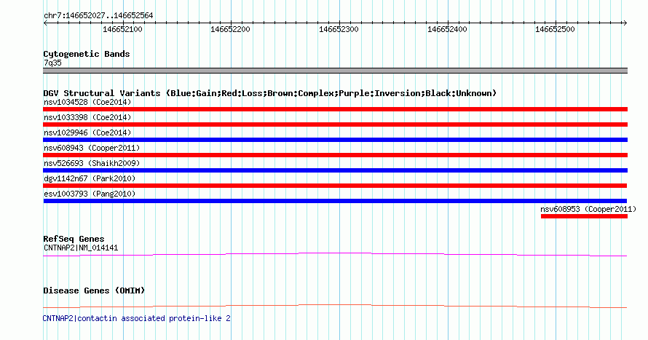Click the dgv1142n67 (Park2010) label
648x340 pixels.
point(90,178)
